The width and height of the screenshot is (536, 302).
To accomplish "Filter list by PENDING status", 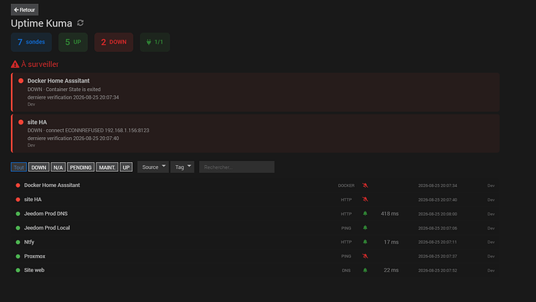I will click(81, 167).
